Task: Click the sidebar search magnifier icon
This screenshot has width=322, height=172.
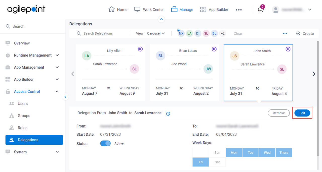Action: tap(8, 26)
